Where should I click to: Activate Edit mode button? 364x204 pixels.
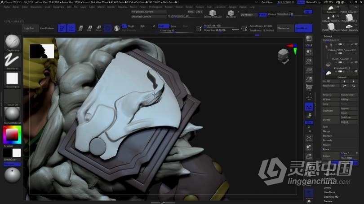pos(62,28)
